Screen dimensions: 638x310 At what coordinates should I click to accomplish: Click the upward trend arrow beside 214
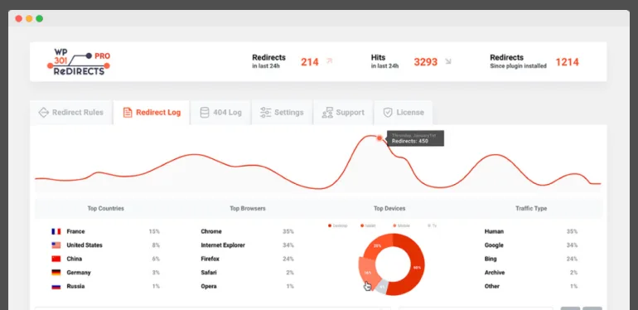tap(329, 61)
